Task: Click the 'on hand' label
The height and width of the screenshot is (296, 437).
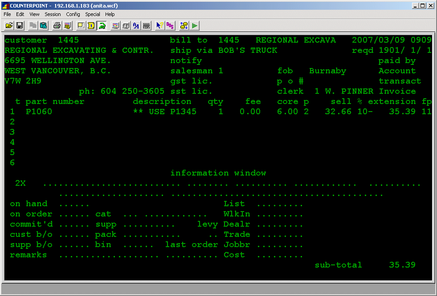Action: 29,204
